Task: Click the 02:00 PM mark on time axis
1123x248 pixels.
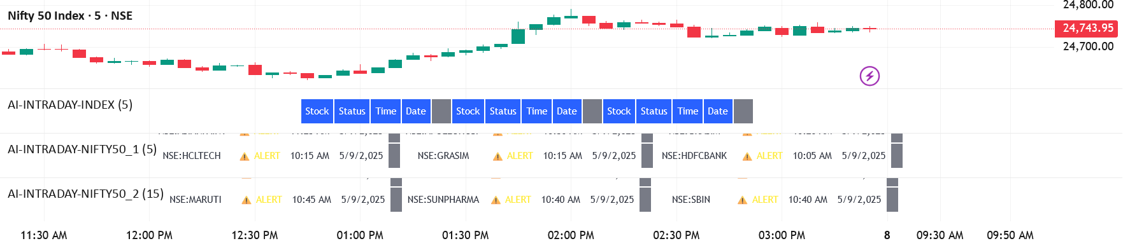Action: 571,235
